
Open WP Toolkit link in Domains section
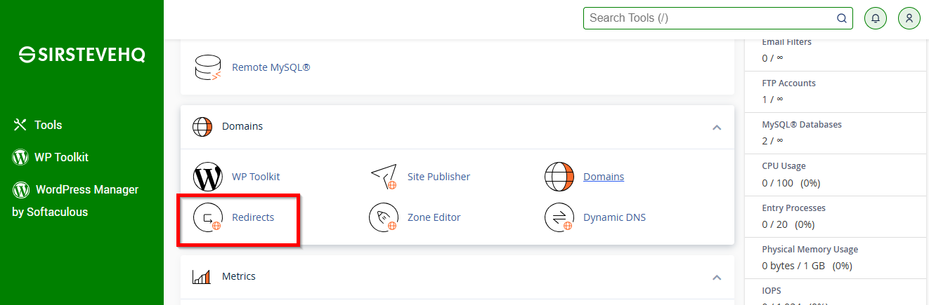coord(256,177)
